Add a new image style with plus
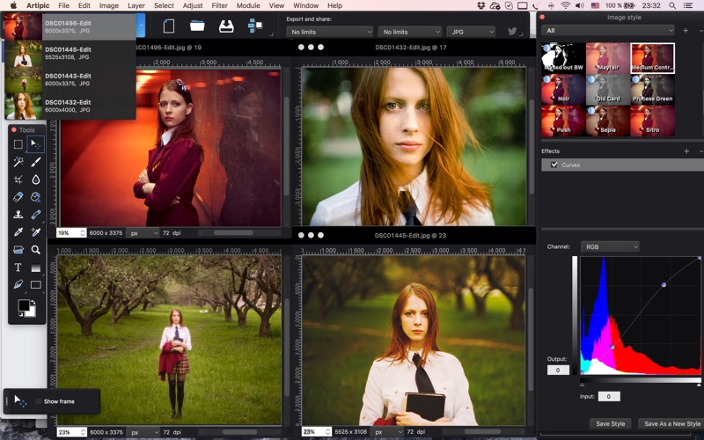The image size is (704, 440). pyautogui.click(x=686, y=31)
